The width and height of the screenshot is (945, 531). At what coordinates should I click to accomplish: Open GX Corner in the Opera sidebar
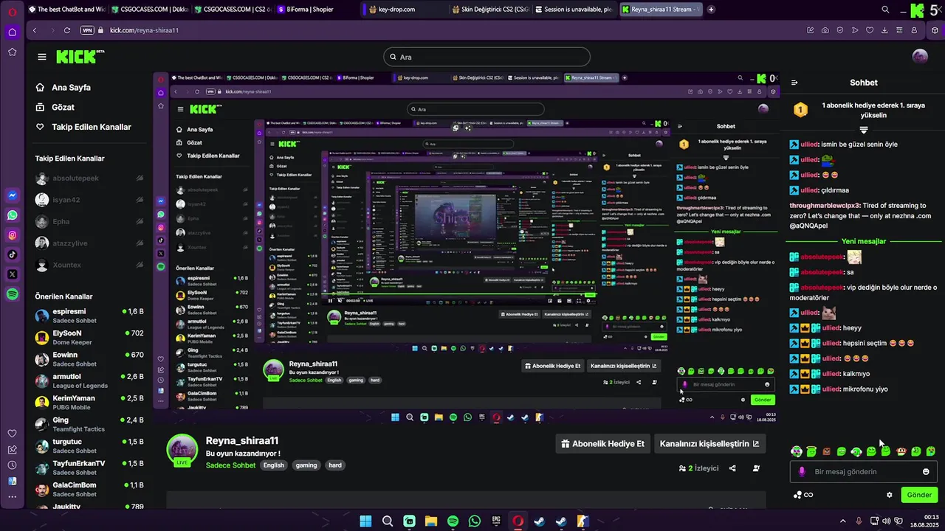click(x=12, y=32)
